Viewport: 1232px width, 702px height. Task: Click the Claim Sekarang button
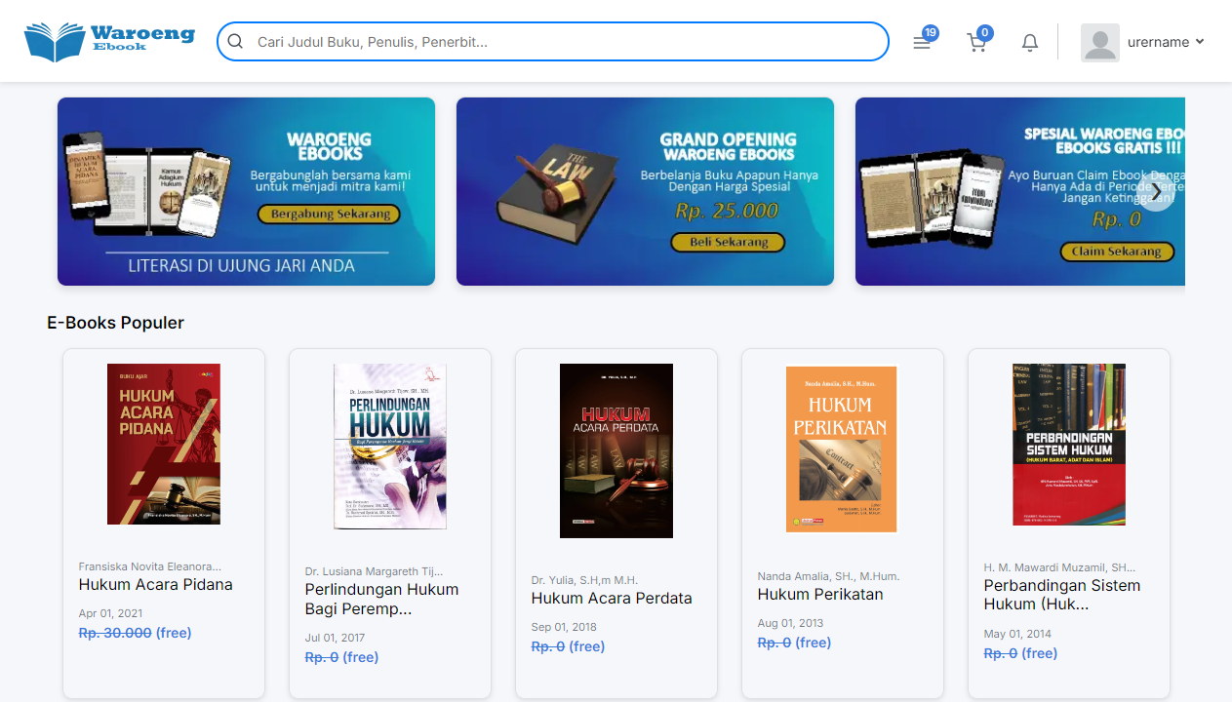1116,252
